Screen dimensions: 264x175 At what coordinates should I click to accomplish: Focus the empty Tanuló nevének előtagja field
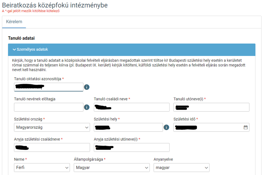[x=49, y=107]
